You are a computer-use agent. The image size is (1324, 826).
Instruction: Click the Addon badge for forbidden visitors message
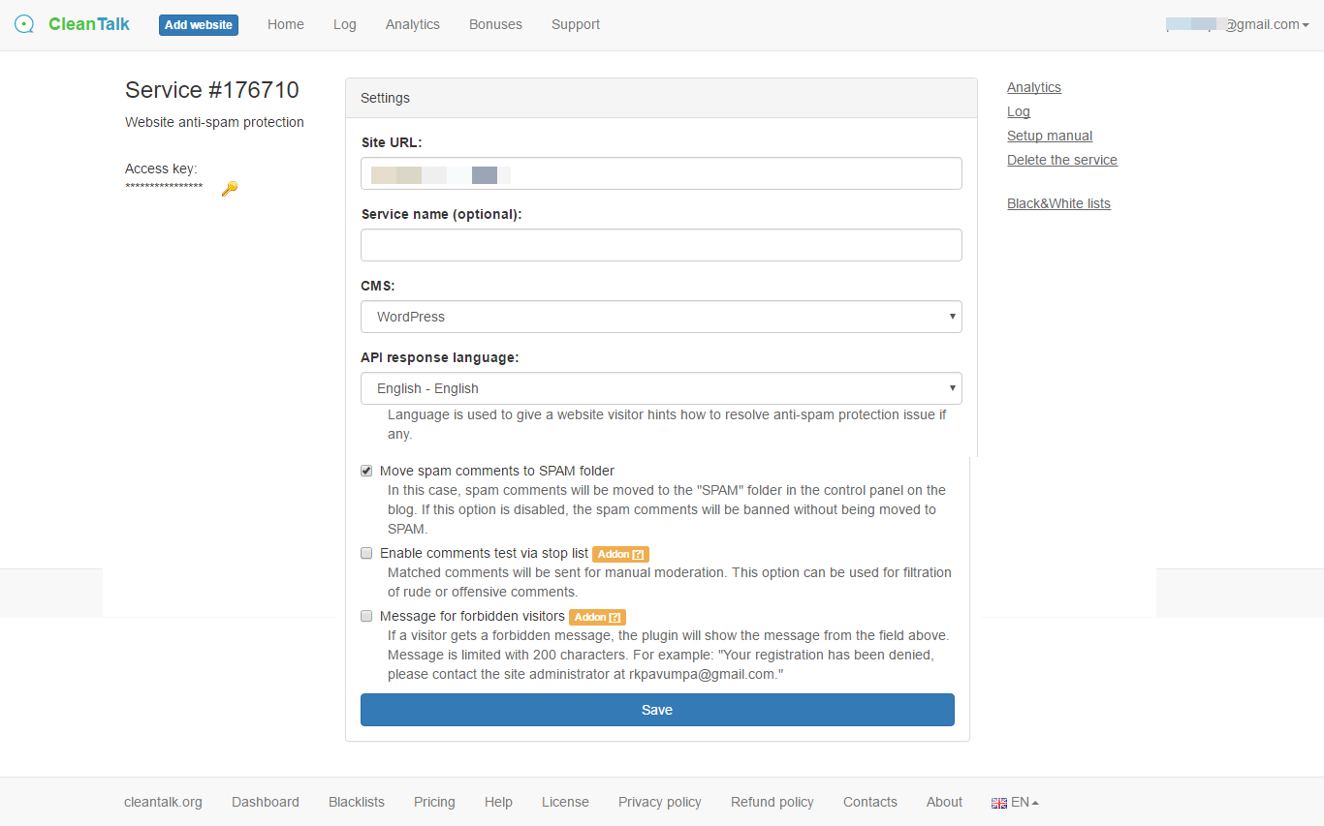(x=597, y=617)
